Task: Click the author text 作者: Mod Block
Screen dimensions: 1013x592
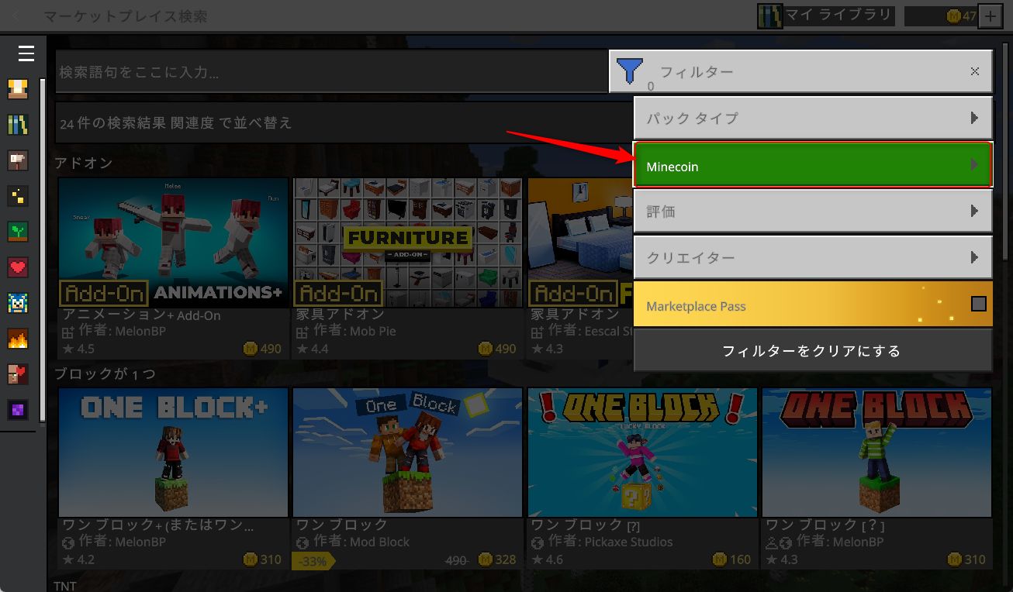Action: coord(361,542)
